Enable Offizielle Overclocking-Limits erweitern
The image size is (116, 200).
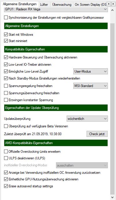tap(6, 152)
